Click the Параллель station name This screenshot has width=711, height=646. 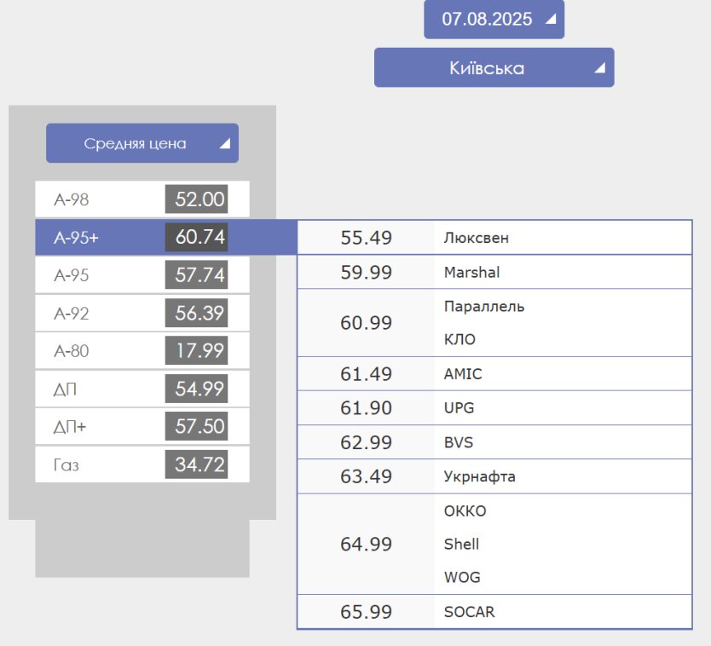484,307
